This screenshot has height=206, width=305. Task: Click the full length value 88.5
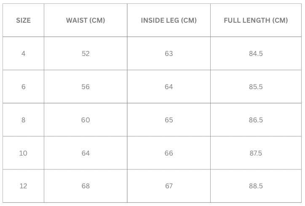click(256, 186)
